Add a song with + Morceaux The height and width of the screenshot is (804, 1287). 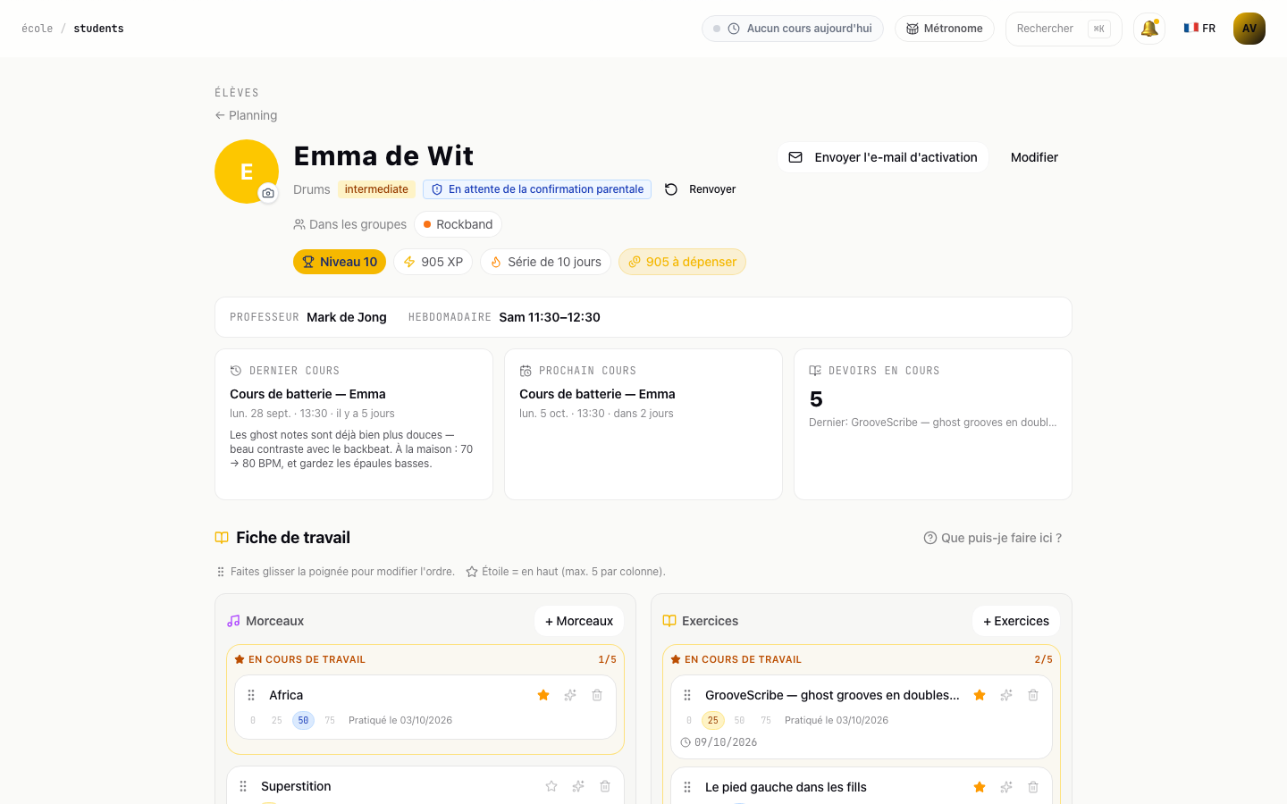pyautogui.click(x=579, y=621)
